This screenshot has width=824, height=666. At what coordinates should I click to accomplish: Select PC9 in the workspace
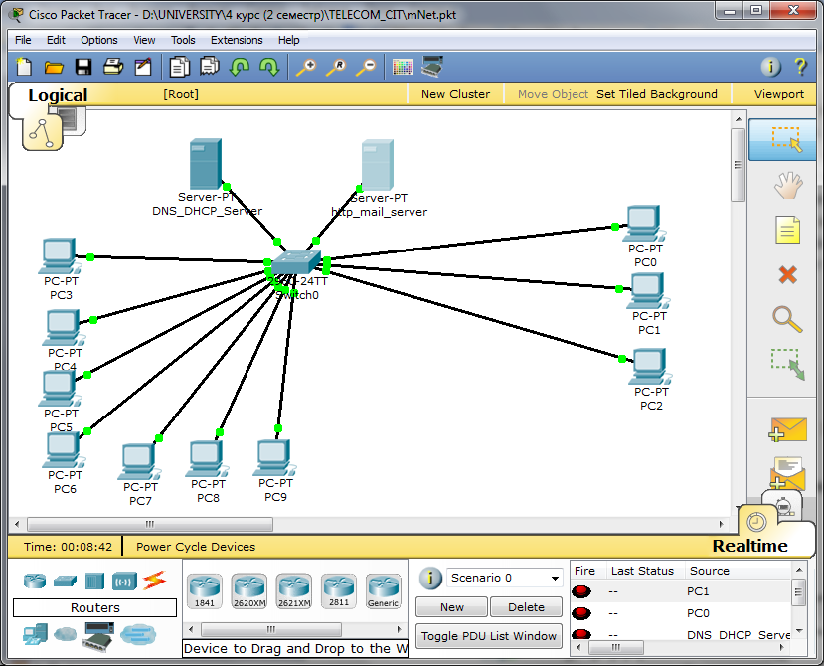pyautogui.click(x=275, y=458)
